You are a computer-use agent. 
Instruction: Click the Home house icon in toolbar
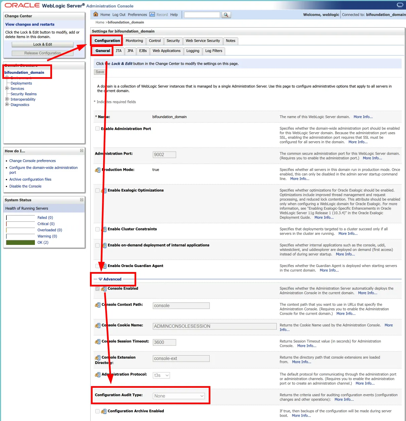point(96,14)
